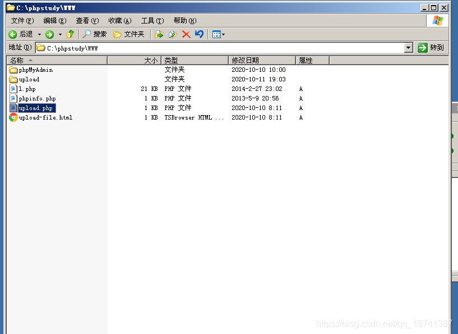Sort by the 属性 column header
Image resolution: width=458 pixels, height=334 pixels.
click(313, 60)
